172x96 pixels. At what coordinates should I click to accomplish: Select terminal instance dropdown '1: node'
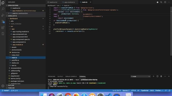pyautogui.click(x=141, y=77)
